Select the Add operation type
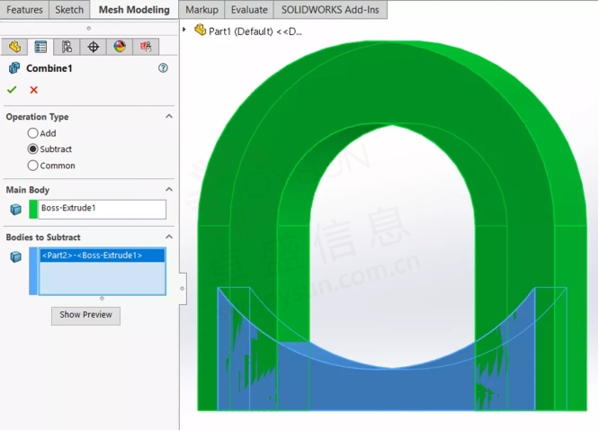This screenshot has height=431, width=599. [x=33, y=133]
